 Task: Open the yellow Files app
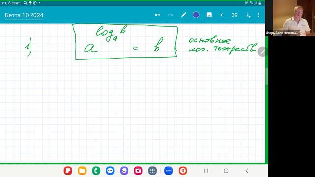[x=82, y=171]
